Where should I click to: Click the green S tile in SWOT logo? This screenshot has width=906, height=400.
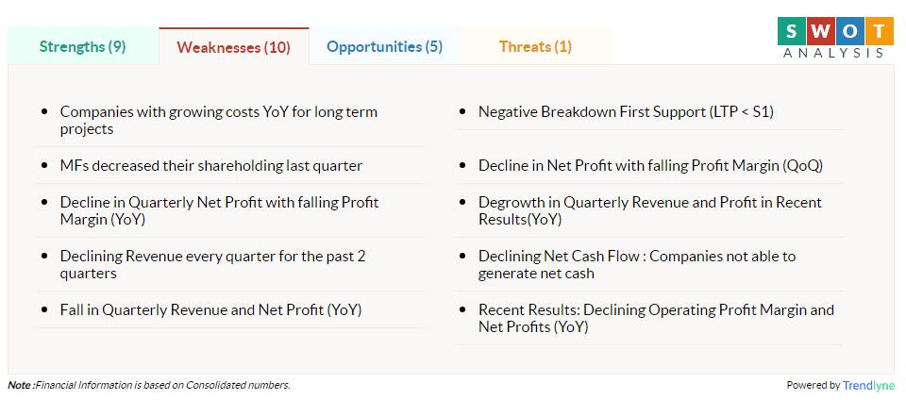coord(791,30)
